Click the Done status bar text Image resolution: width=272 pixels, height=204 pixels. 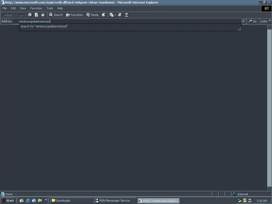click(x=9, y=194)
